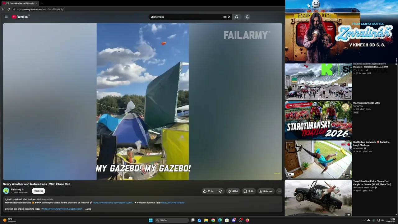The image size is (398, 224).
Task: Click the search field containing 'vtipné videa'
Action: click(x=186, y=17)
